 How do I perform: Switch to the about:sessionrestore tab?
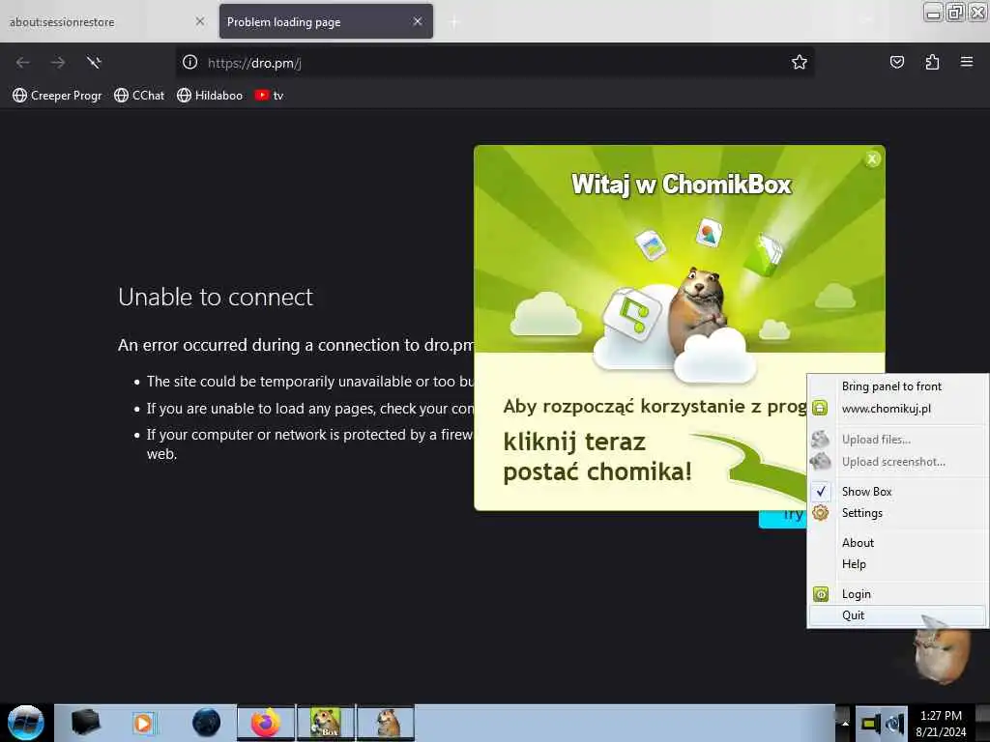pyautogui.click(x=106, y=22)
